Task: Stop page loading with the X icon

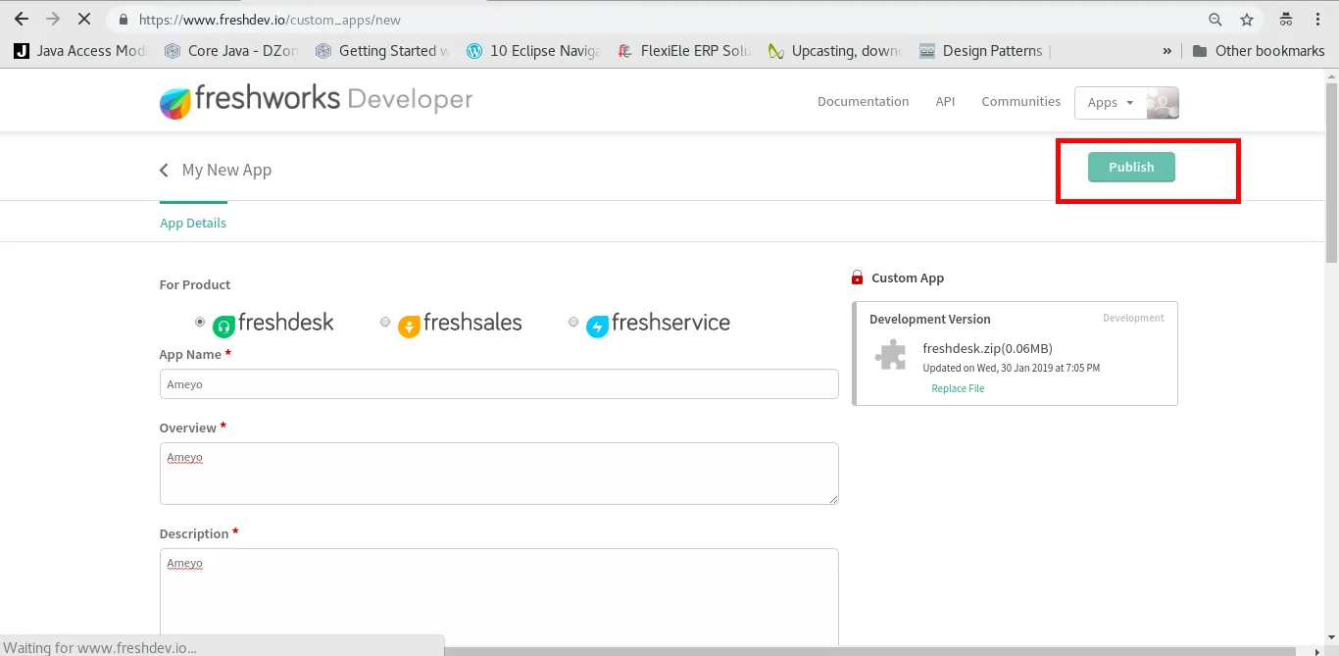Action: point(85,20)
